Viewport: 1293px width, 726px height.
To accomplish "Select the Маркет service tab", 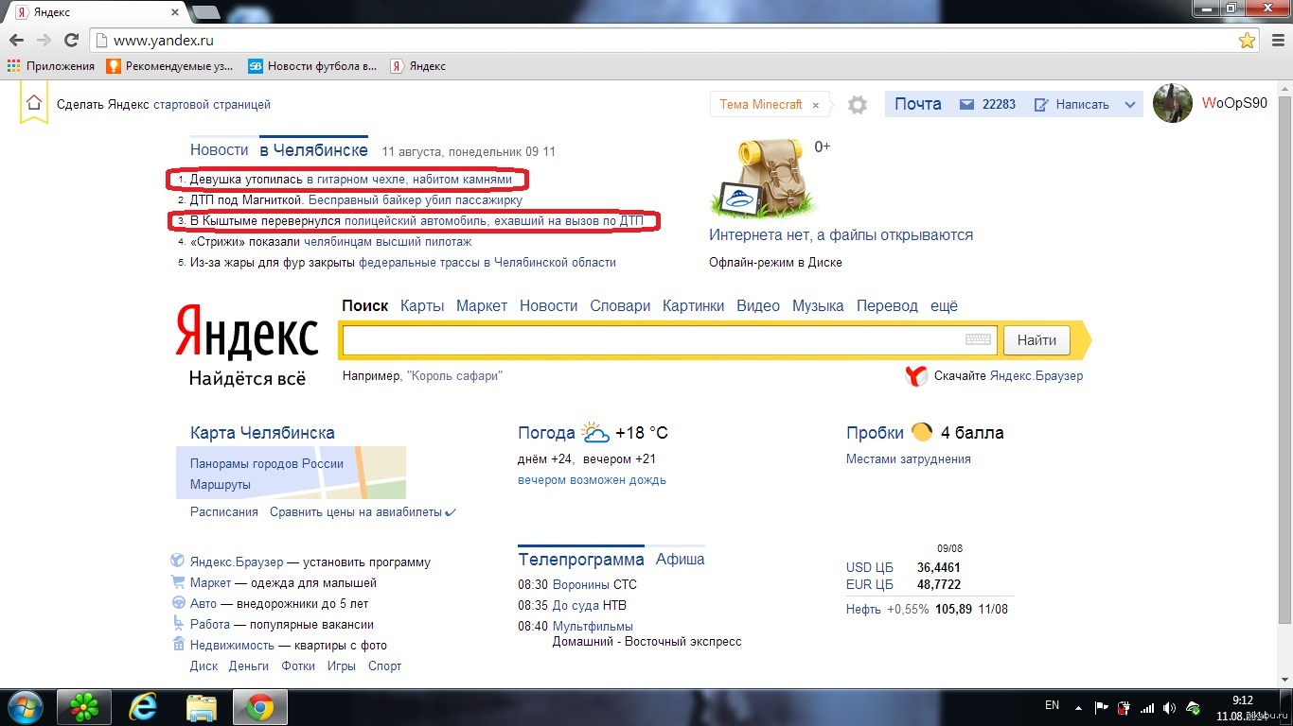I will [x=482, y=305].
